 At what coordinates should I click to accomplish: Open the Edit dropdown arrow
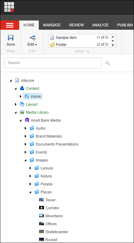[x=36, y=45]
